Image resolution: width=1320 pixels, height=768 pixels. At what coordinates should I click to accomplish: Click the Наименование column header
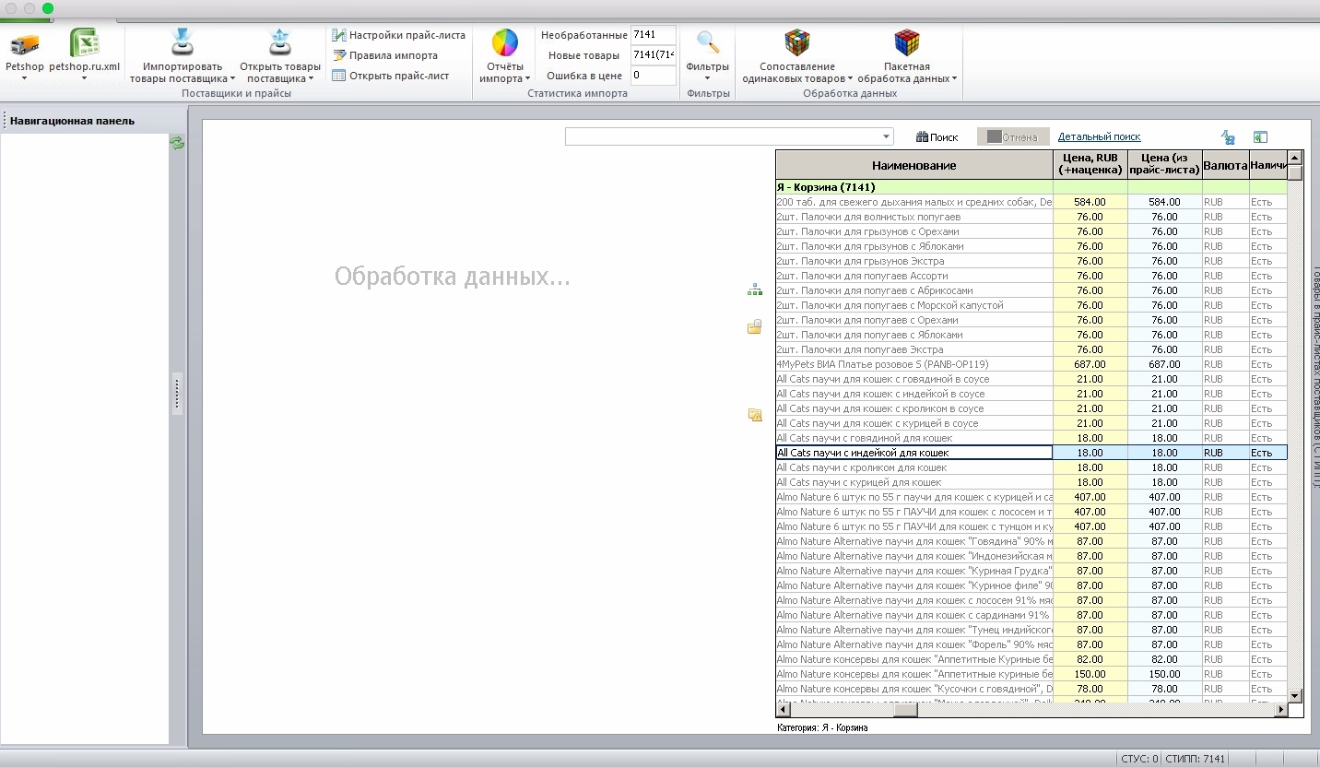tap(913, 165)
